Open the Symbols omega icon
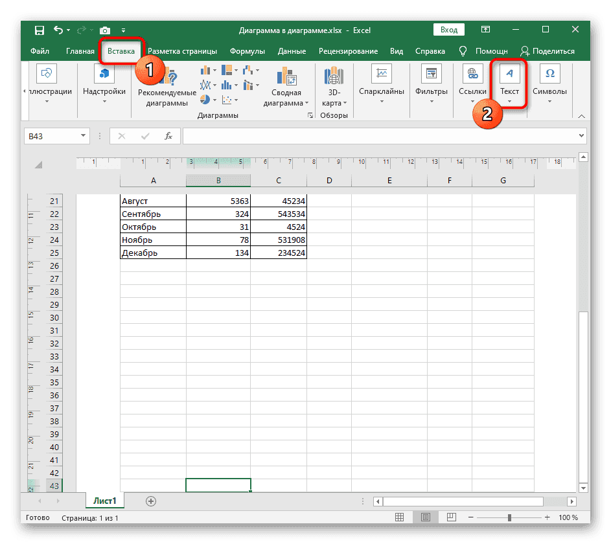611x544 pixels. [x=549, y=73]
